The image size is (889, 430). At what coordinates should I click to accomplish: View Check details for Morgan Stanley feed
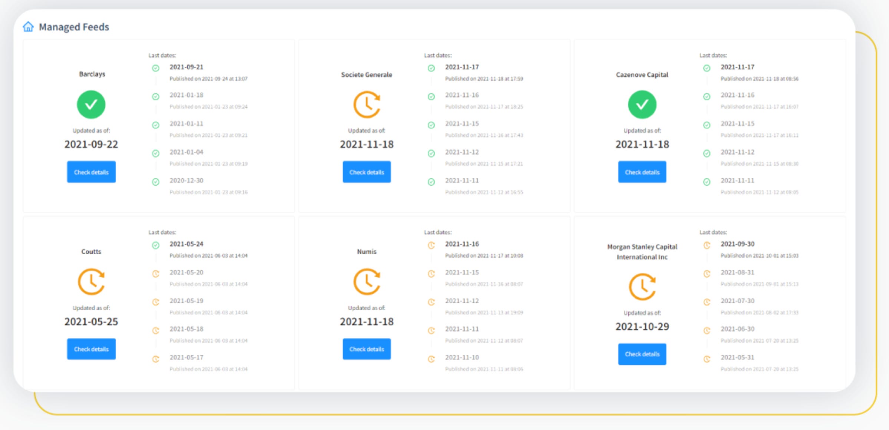pos(642,354)
